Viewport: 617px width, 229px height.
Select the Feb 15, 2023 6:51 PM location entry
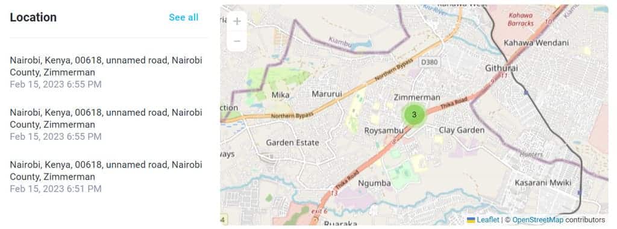[x=106, y=177]
